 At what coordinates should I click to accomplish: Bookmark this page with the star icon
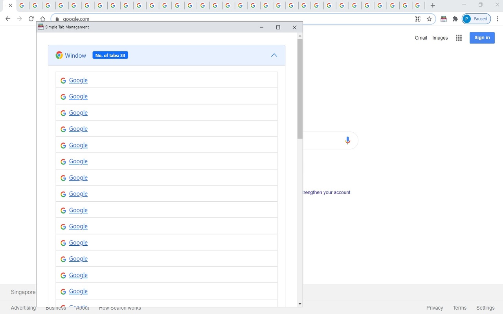tap(429, 19)
